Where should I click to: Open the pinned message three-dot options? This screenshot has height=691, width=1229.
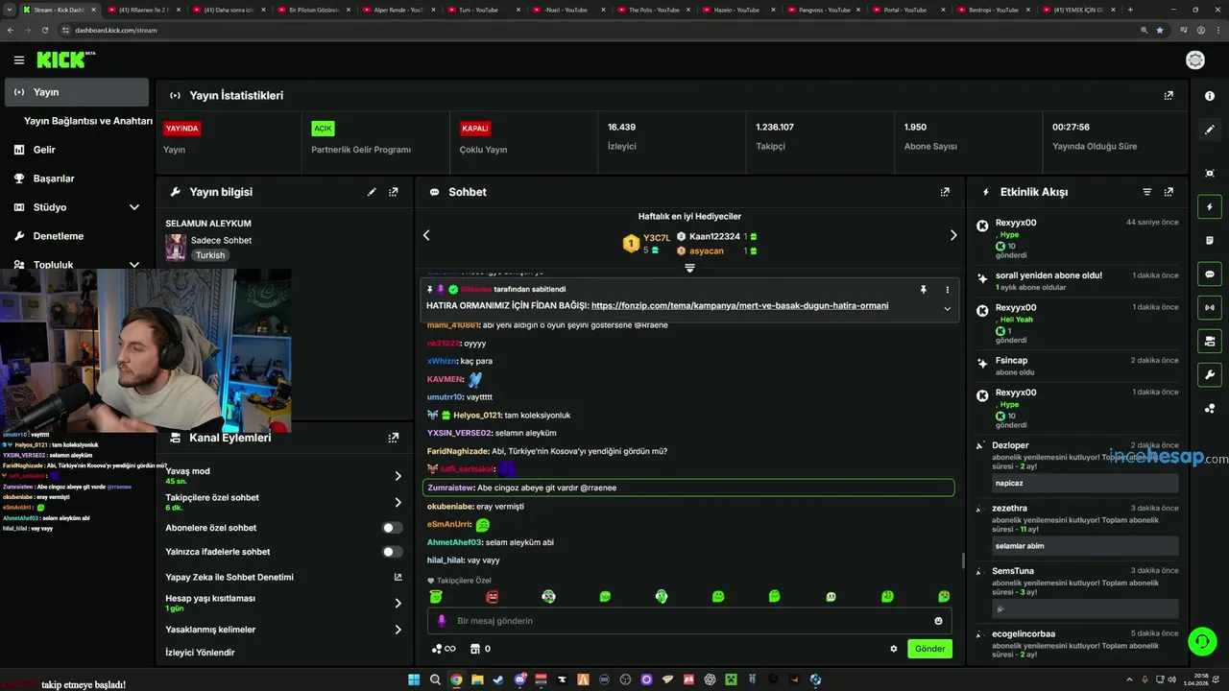[947, 289]
